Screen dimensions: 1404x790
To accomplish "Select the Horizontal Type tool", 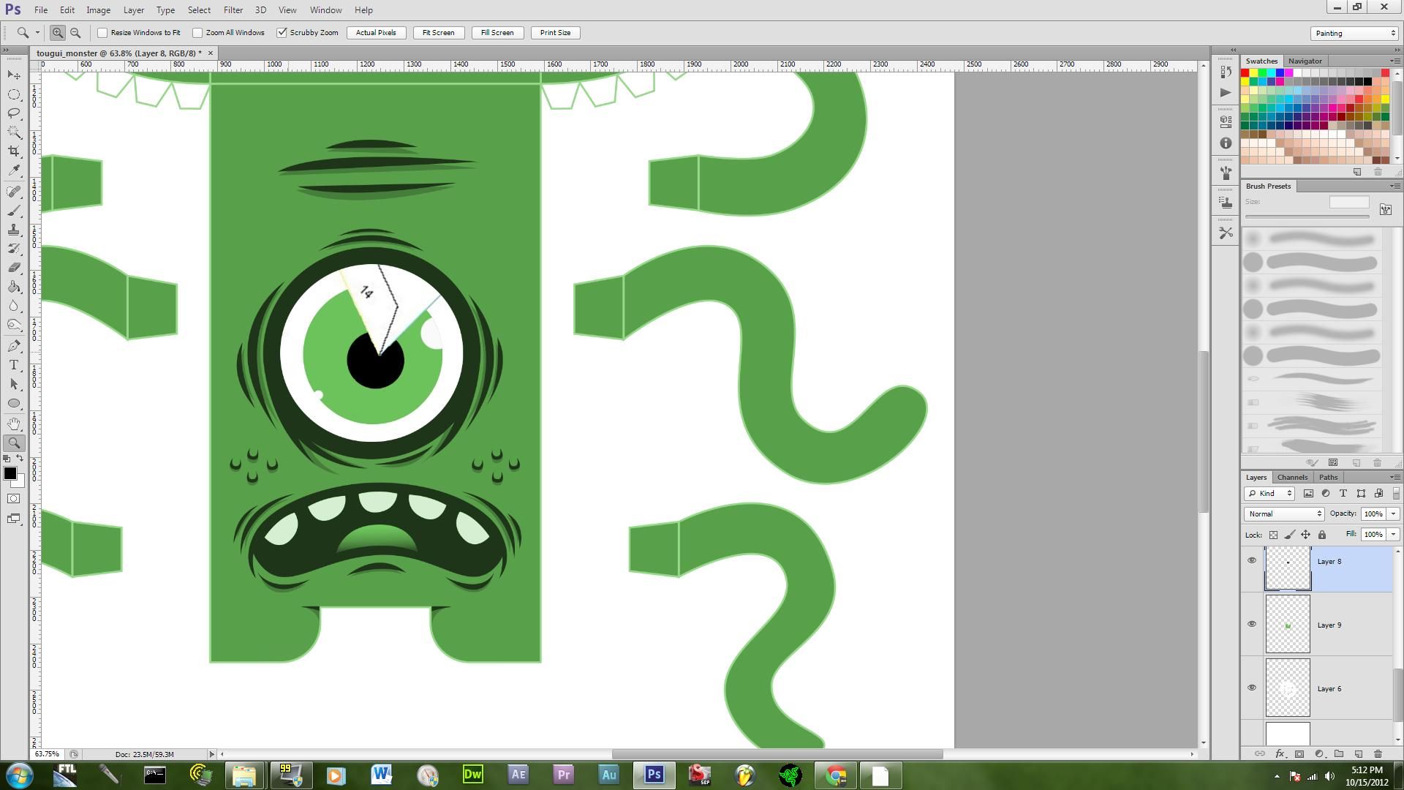I will 13,364.
